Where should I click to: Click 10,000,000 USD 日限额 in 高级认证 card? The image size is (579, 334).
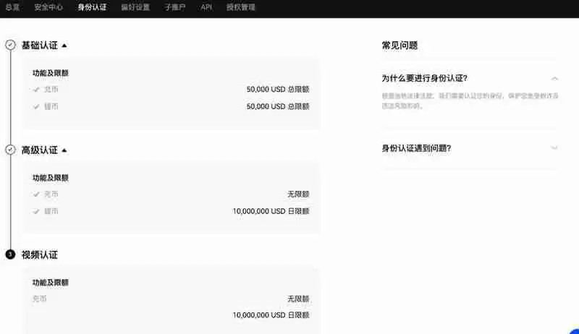click(271, 211)
